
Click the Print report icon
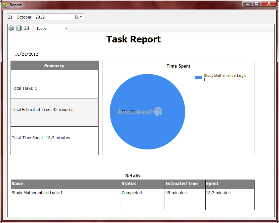(x=11, y=28)
